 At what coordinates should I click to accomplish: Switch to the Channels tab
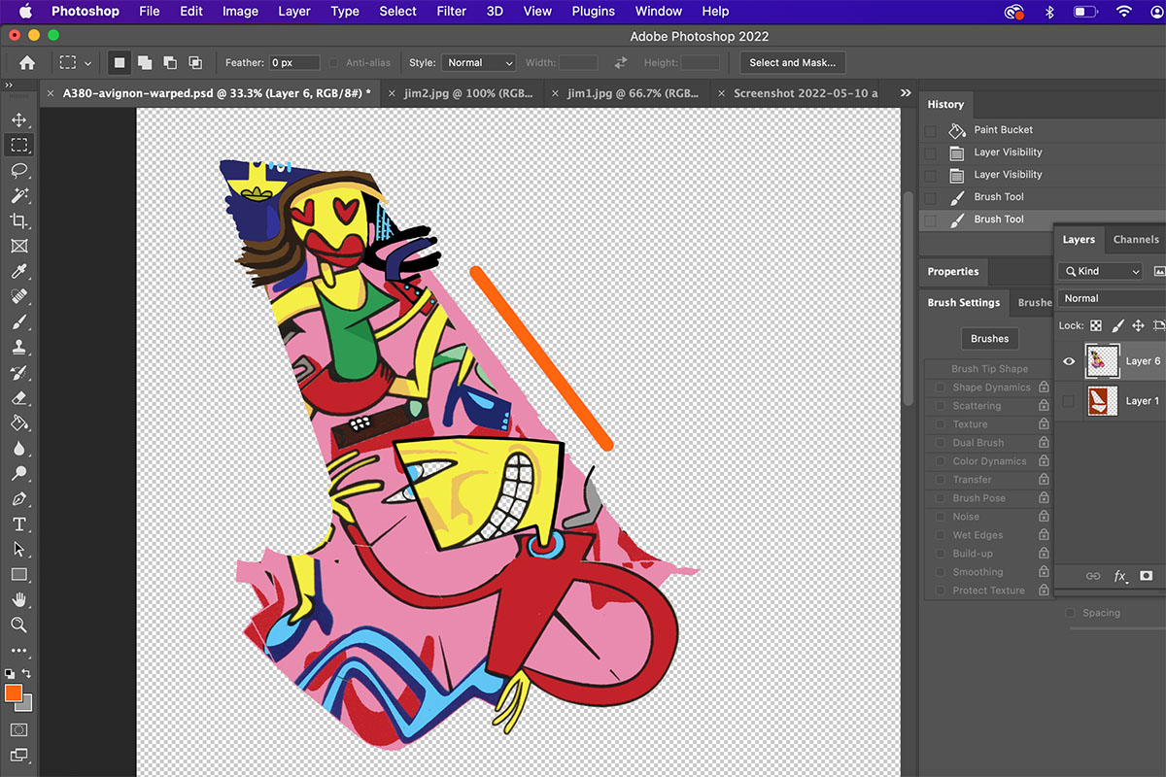coord(1135,240)
